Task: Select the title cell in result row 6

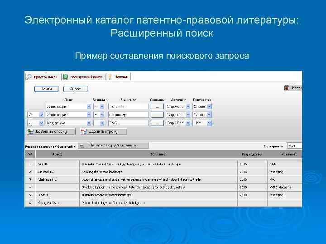Action: click(x=158, y=203)
